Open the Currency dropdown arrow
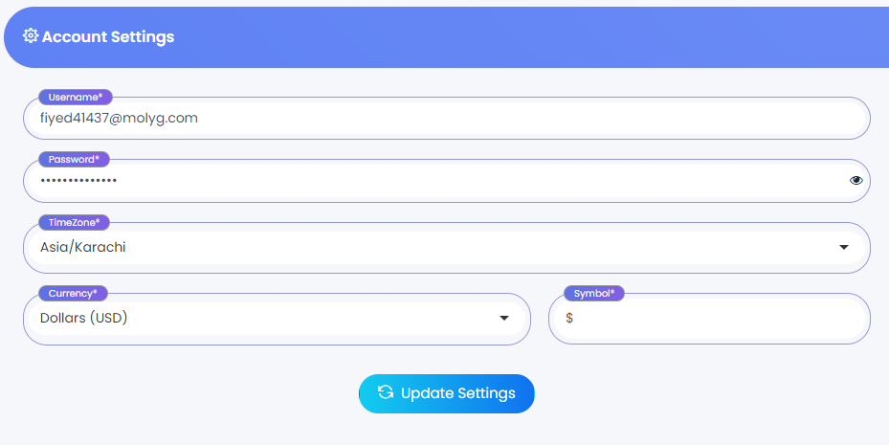The height and width of the screenshot is (445, 889). pos(504,318)
